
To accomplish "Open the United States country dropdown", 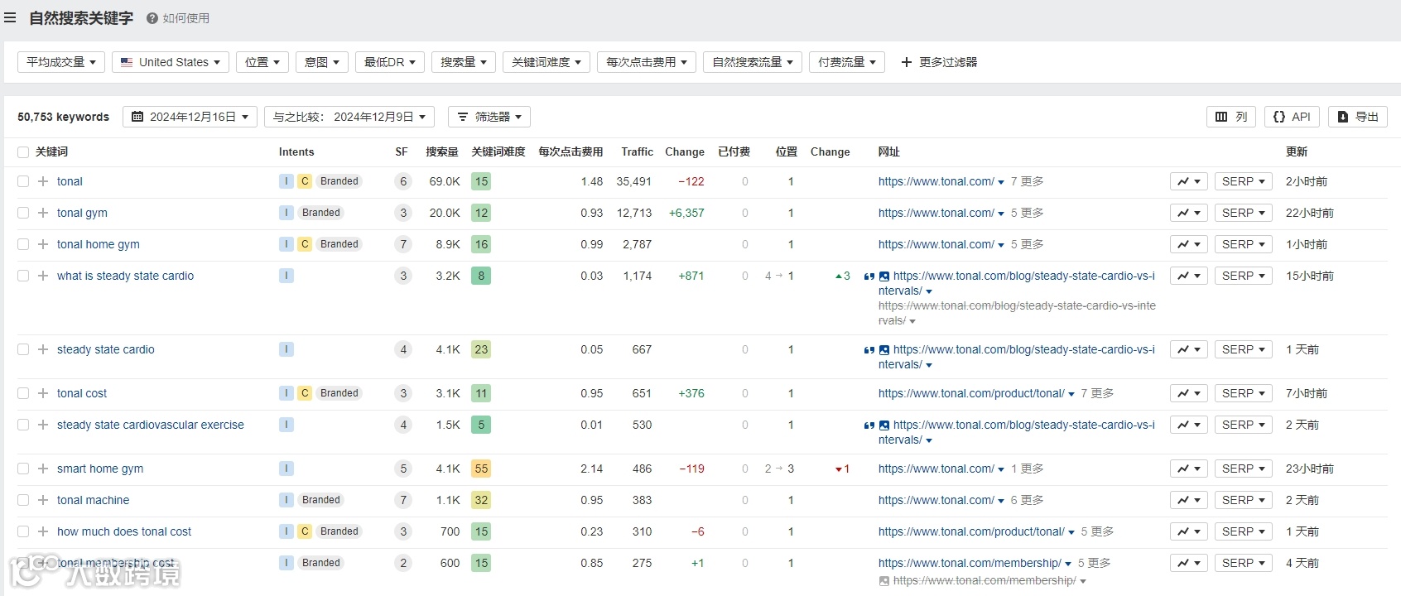I will tap(171, 62).
